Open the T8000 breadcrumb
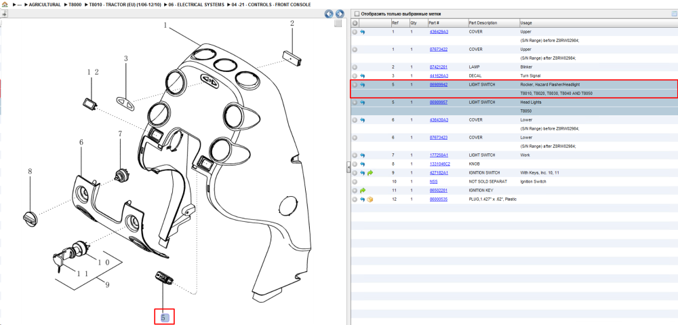Image resolution: width=678 pixels, height=325 pixels. tap(75, 4)
